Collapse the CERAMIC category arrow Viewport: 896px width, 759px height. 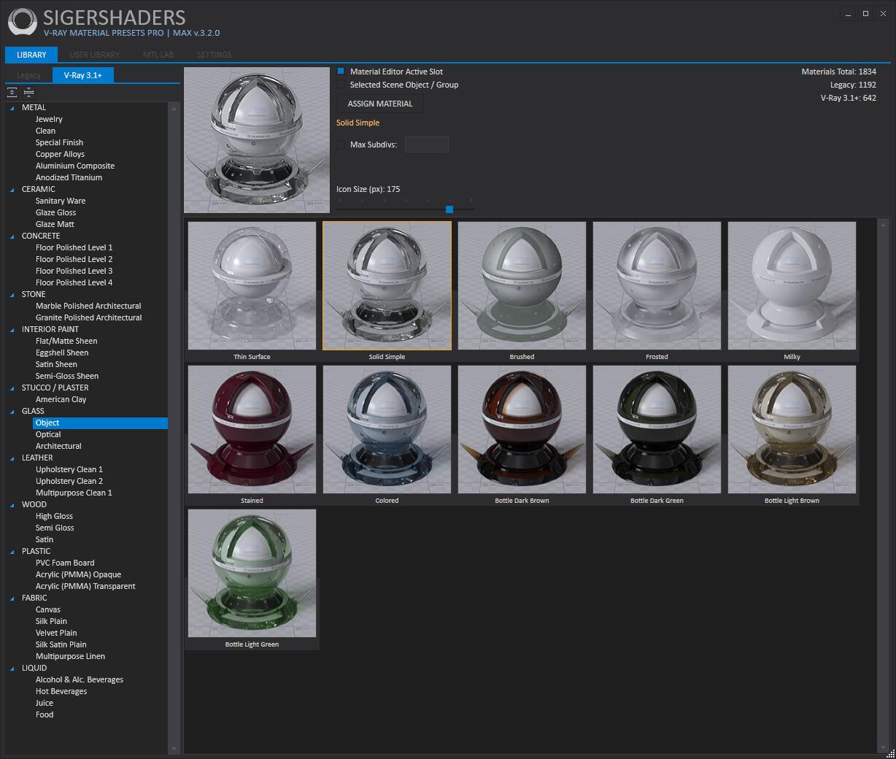(12, 190)
